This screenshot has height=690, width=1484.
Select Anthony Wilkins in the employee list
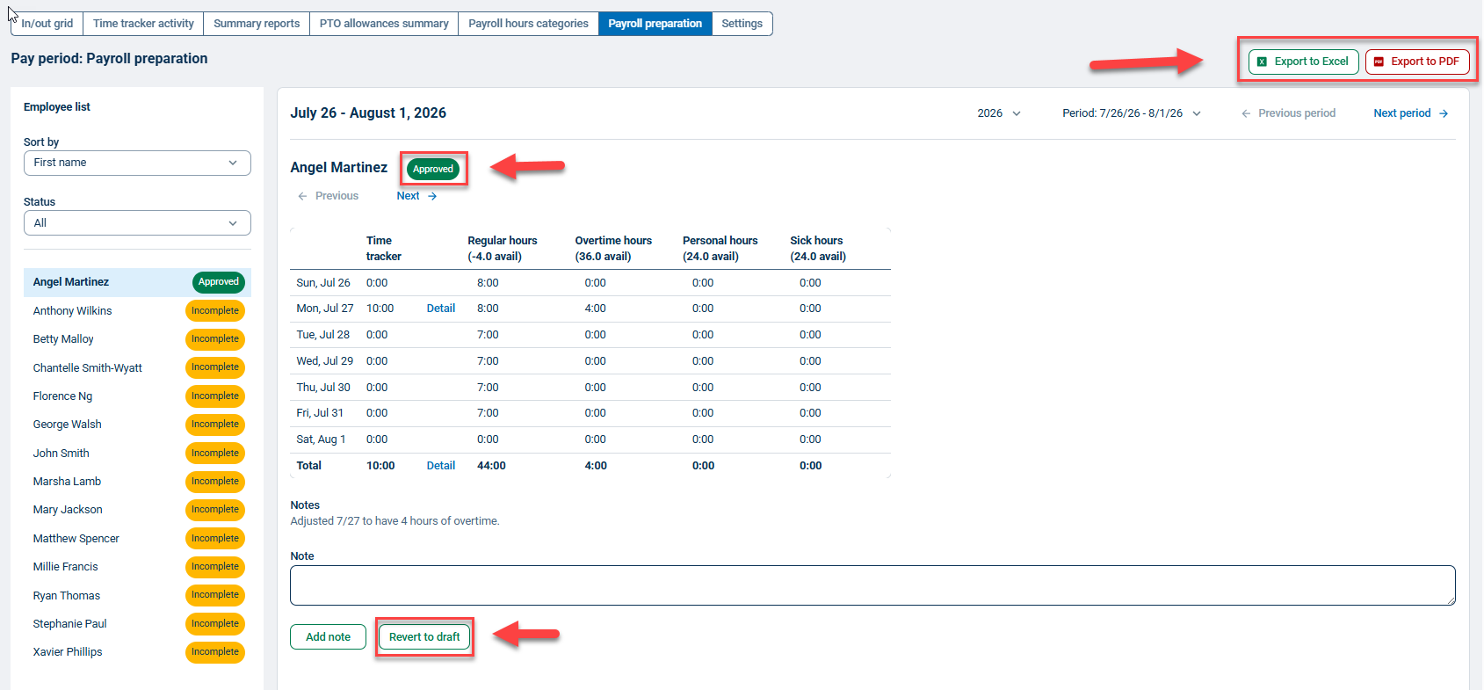point(137,311)
